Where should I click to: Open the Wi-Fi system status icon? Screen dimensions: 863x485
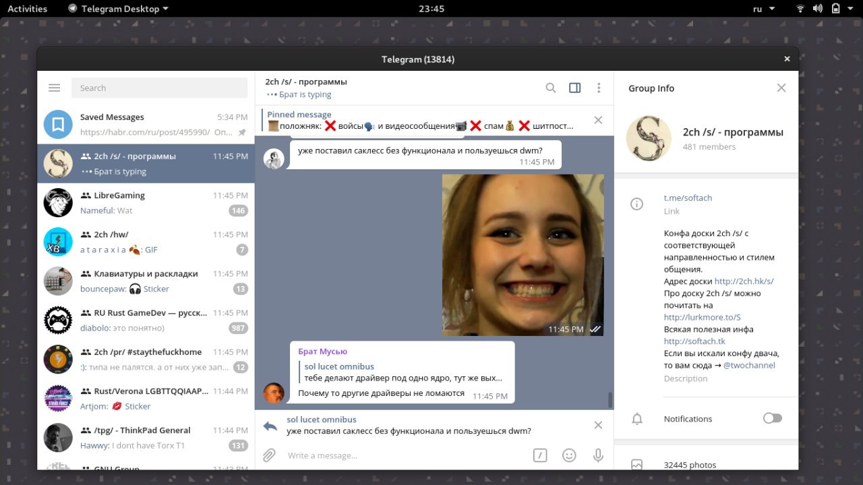pyautogui.click(x=800, y=9)
